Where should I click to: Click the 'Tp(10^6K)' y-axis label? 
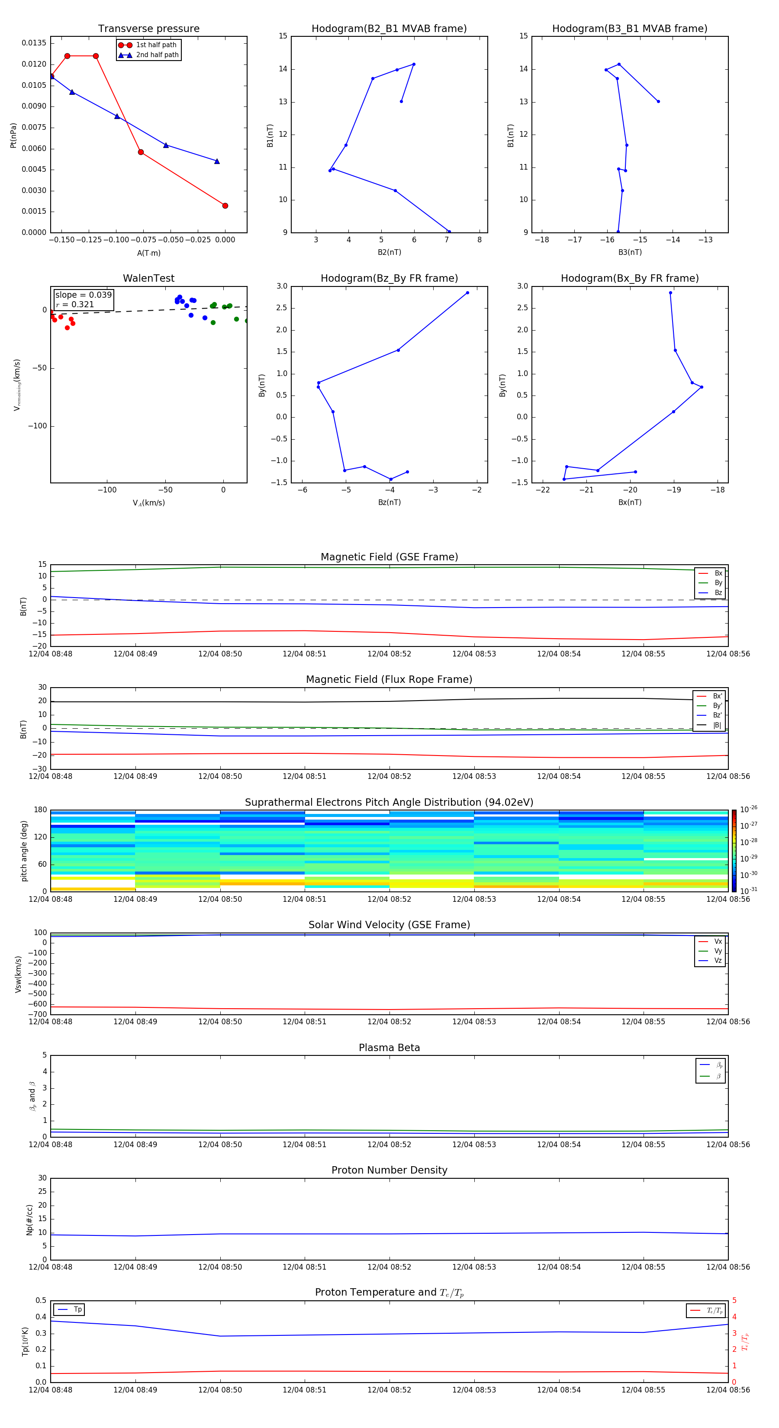tap(25, 1341)
